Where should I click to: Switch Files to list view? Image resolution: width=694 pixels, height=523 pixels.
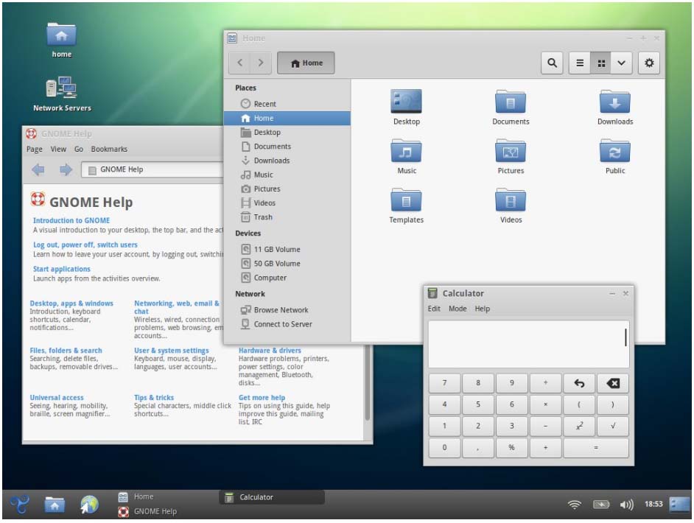580,63
